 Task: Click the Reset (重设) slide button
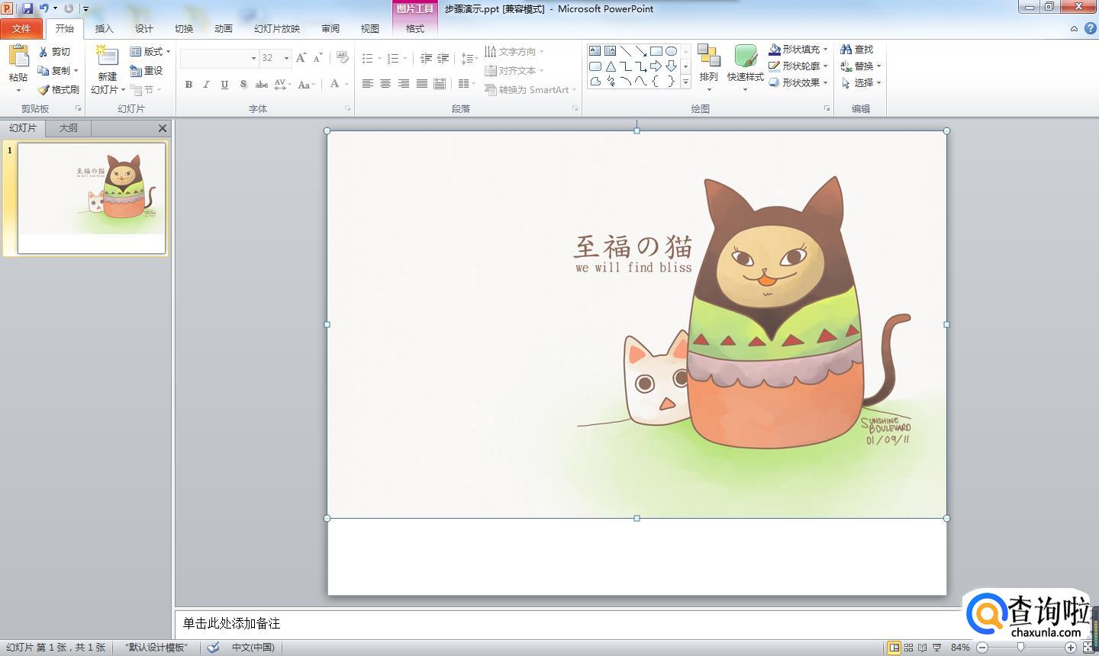click(147, 71)
